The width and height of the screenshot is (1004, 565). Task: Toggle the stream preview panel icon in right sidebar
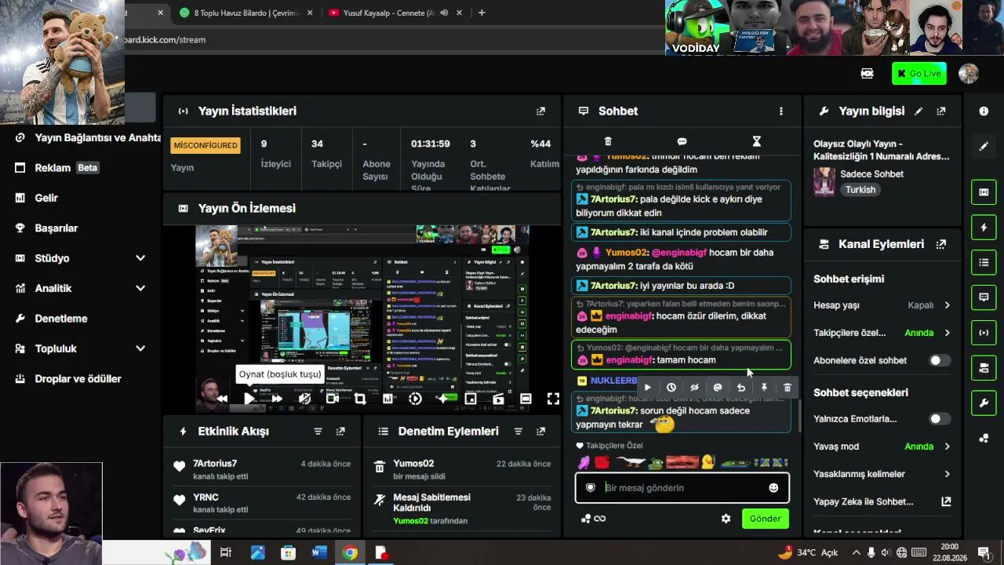[984, 192]
